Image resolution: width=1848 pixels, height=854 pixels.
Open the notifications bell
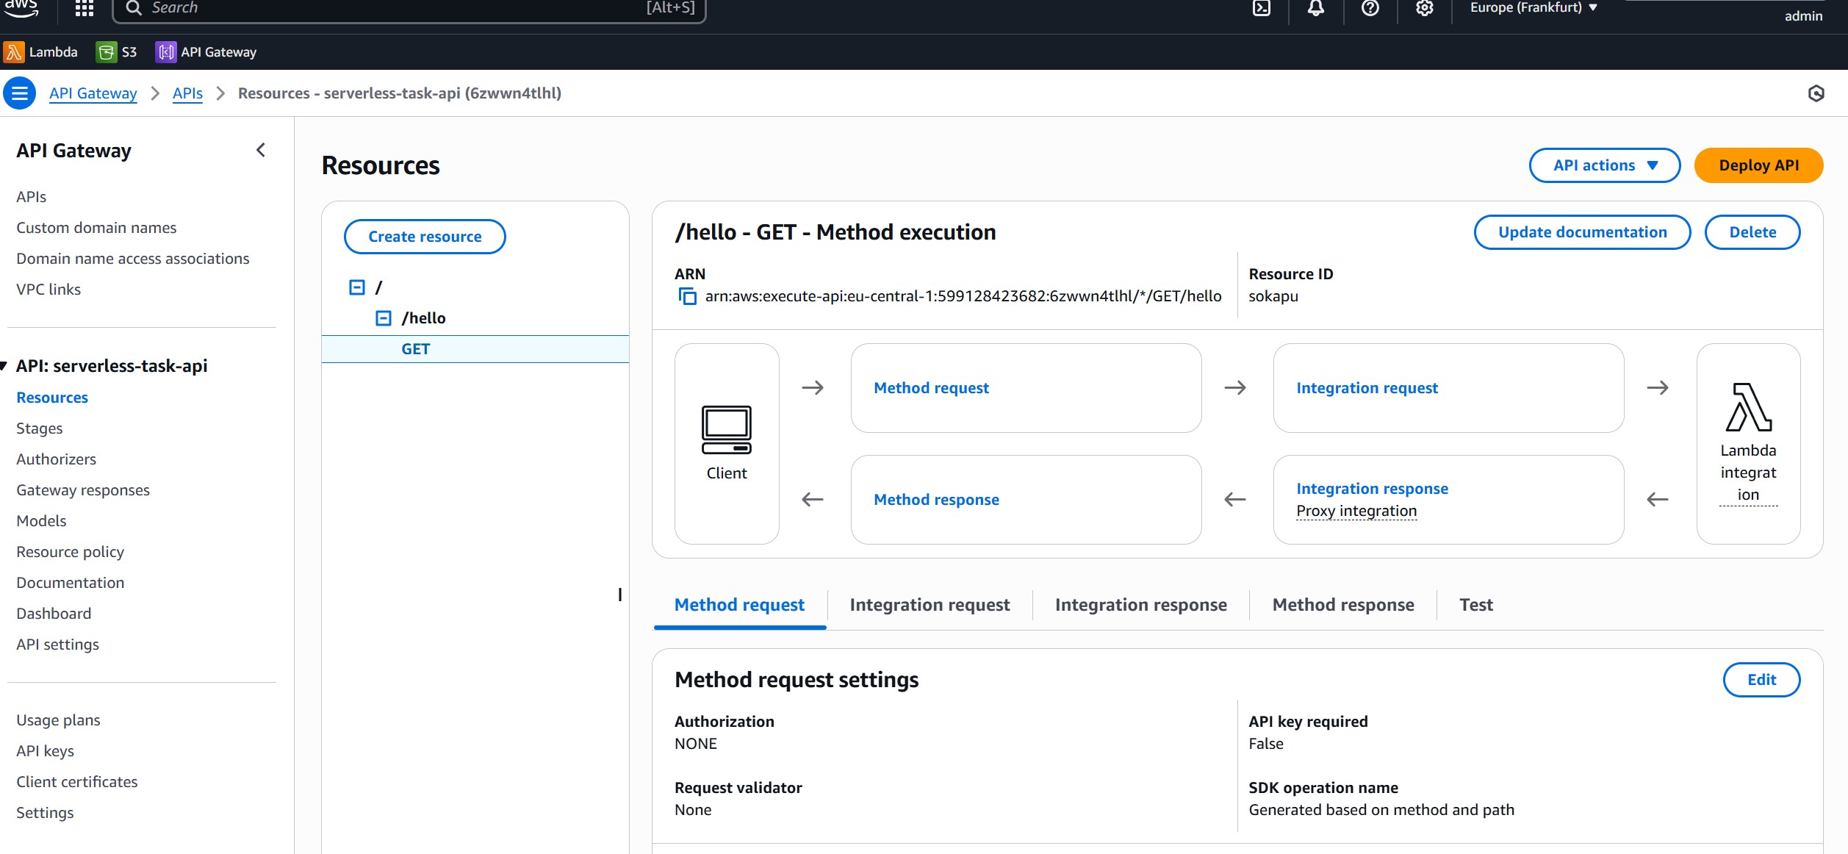pos(1316,8)
